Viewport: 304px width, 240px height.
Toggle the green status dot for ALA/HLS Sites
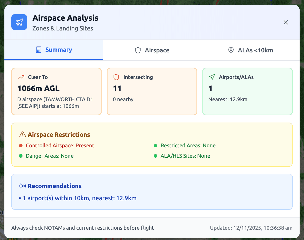(x=156, y=156)
